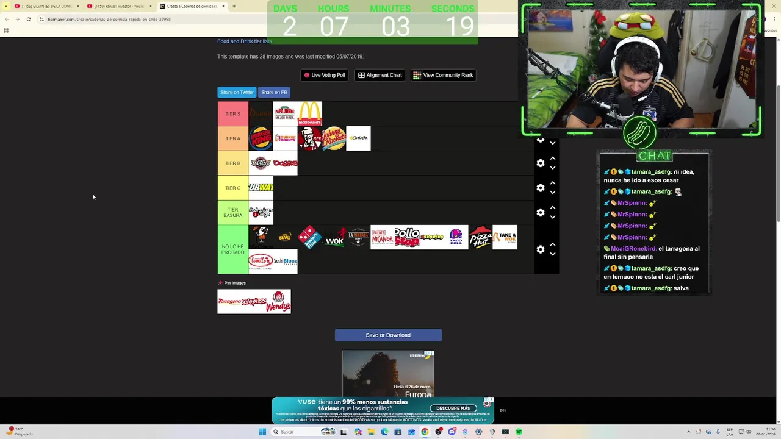Image resolution: width=781 pixels, height=439 pixels.
Task: Open settings gear for Tier C row
Action: 541,188
